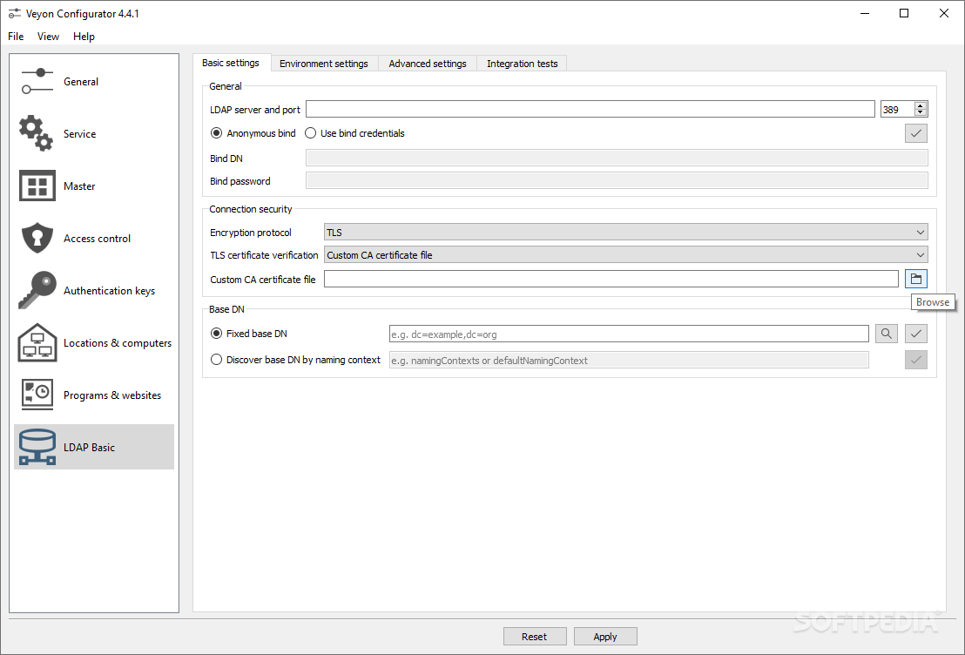The width and height of the screenshot is (965, 655).
Task: Open the TLS certificate verification dropdown
Action: [626, 255]
